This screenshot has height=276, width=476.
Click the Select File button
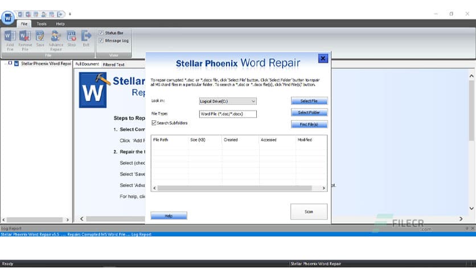309,101
